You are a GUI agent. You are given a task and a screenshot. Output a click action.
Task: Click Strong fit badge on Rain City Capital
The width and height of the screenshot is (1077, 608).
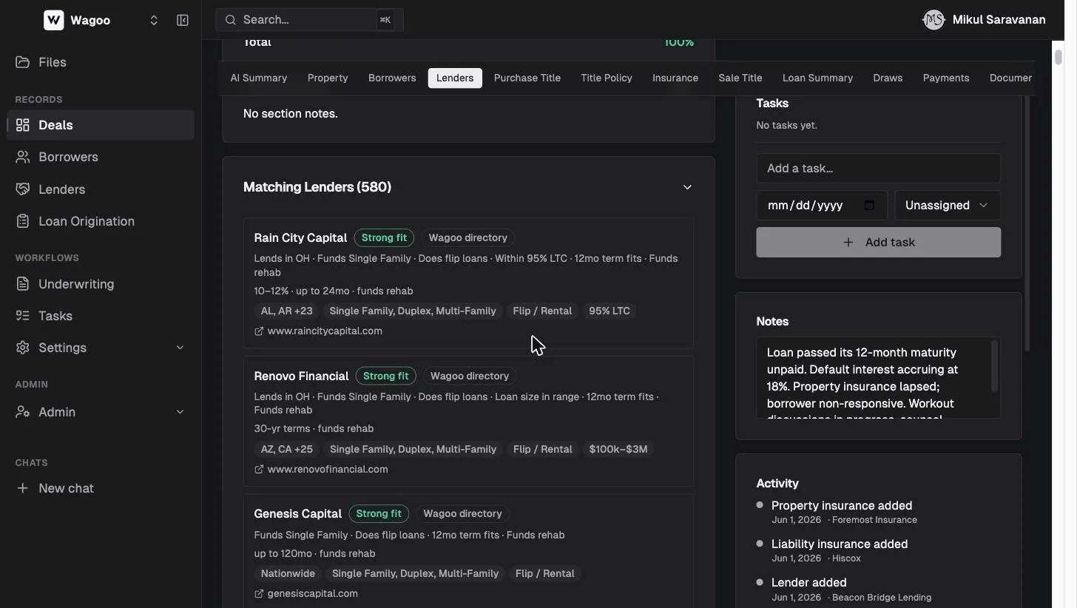pos(384,238)
